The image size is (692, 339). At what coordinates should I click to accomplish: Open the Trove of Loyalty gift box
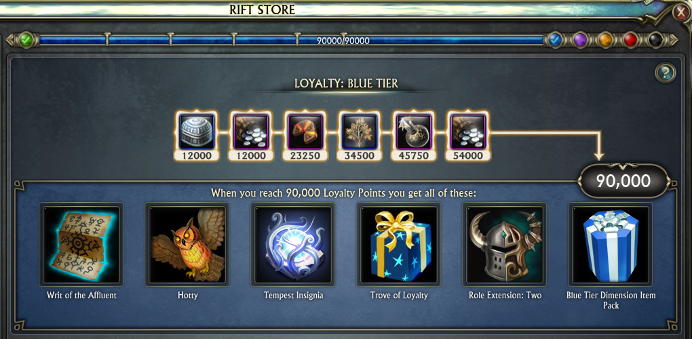pyautogui.click(x=399, y=244)
